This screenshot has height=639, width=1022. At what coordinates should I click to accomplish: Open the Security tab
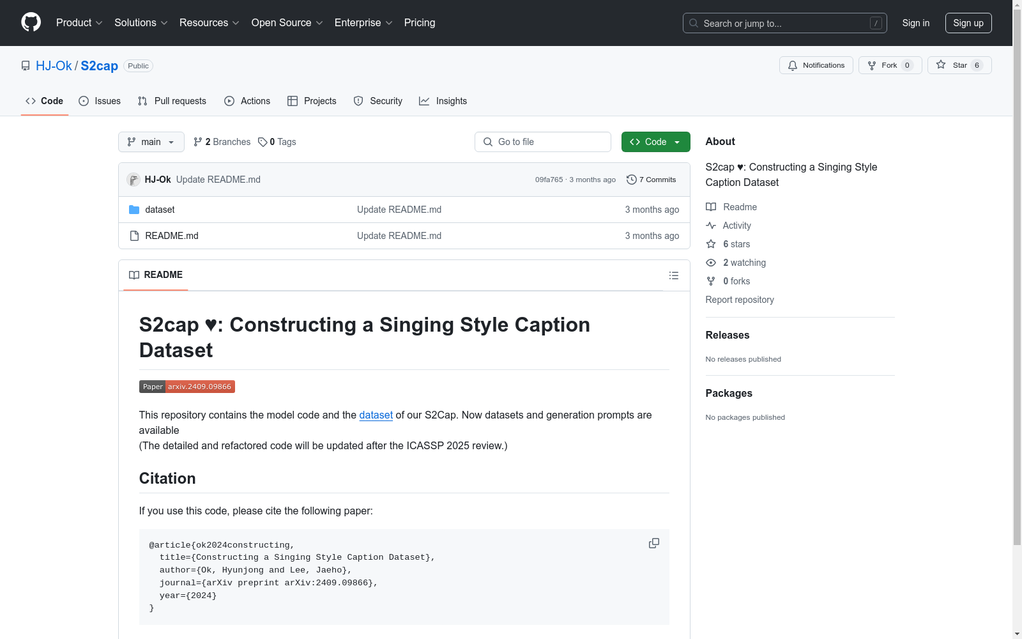[378, 101]
